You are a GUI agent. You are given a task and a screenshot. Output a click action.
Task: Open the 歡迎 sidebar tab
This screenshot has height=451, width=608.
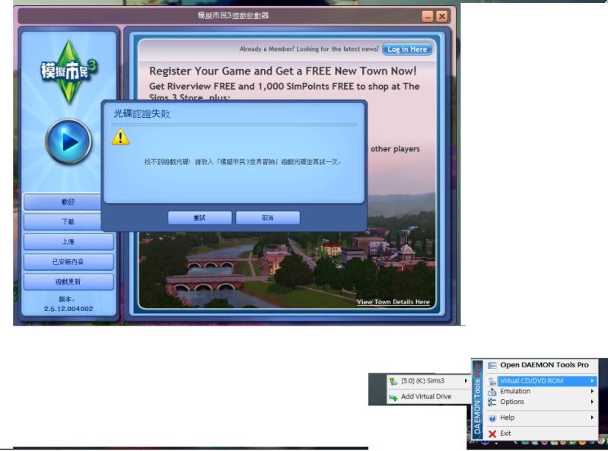(62, 202)
